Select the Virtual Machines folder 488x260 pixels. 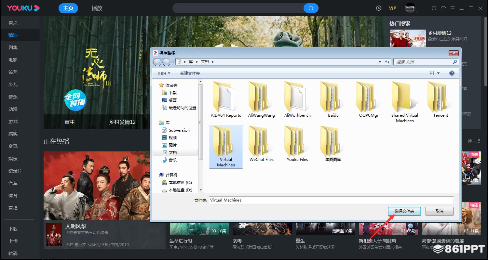tap(226, 147)
